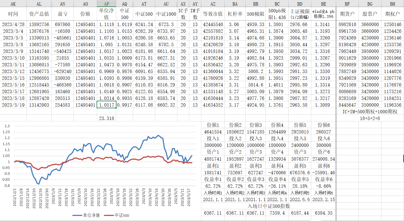Viewport: 404px width, 221px height.
Task: Click the 1.3 label on the chart's vertical axis
Action: coord(7,126)
